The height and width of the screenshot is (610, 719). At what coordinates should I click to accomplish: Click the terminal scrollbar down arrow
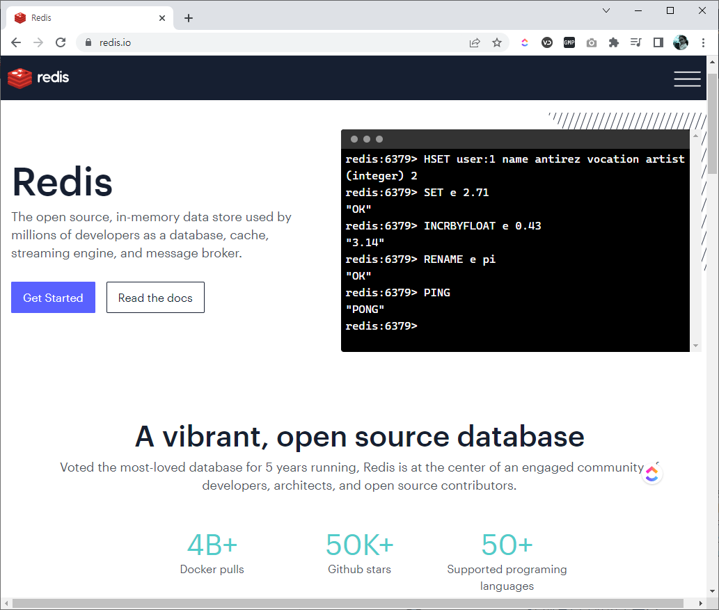click(695, 346)
